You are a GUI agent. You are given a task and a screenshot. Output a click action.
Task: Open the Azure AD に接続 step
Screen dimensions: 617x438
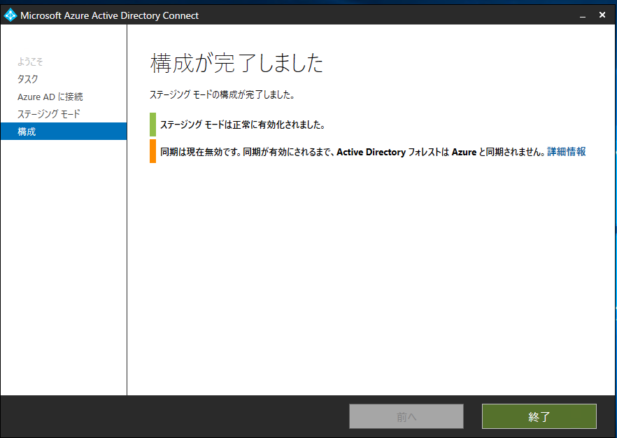click(50, 97)
